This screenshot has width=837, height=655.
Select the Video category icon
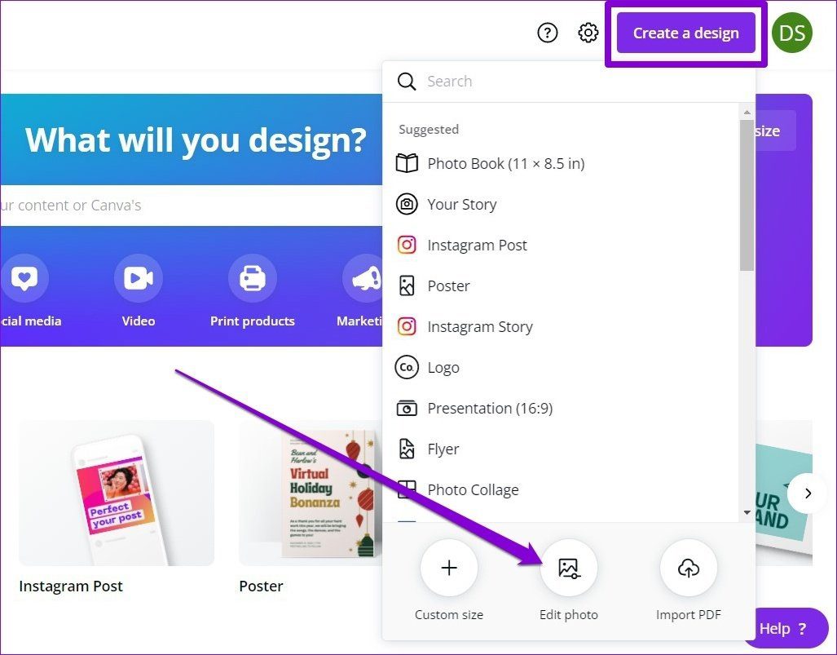(139, 278)
